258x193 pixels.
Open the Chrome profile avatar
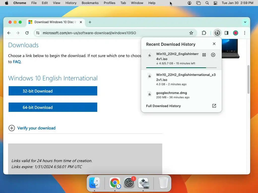(x=236, y=33)
